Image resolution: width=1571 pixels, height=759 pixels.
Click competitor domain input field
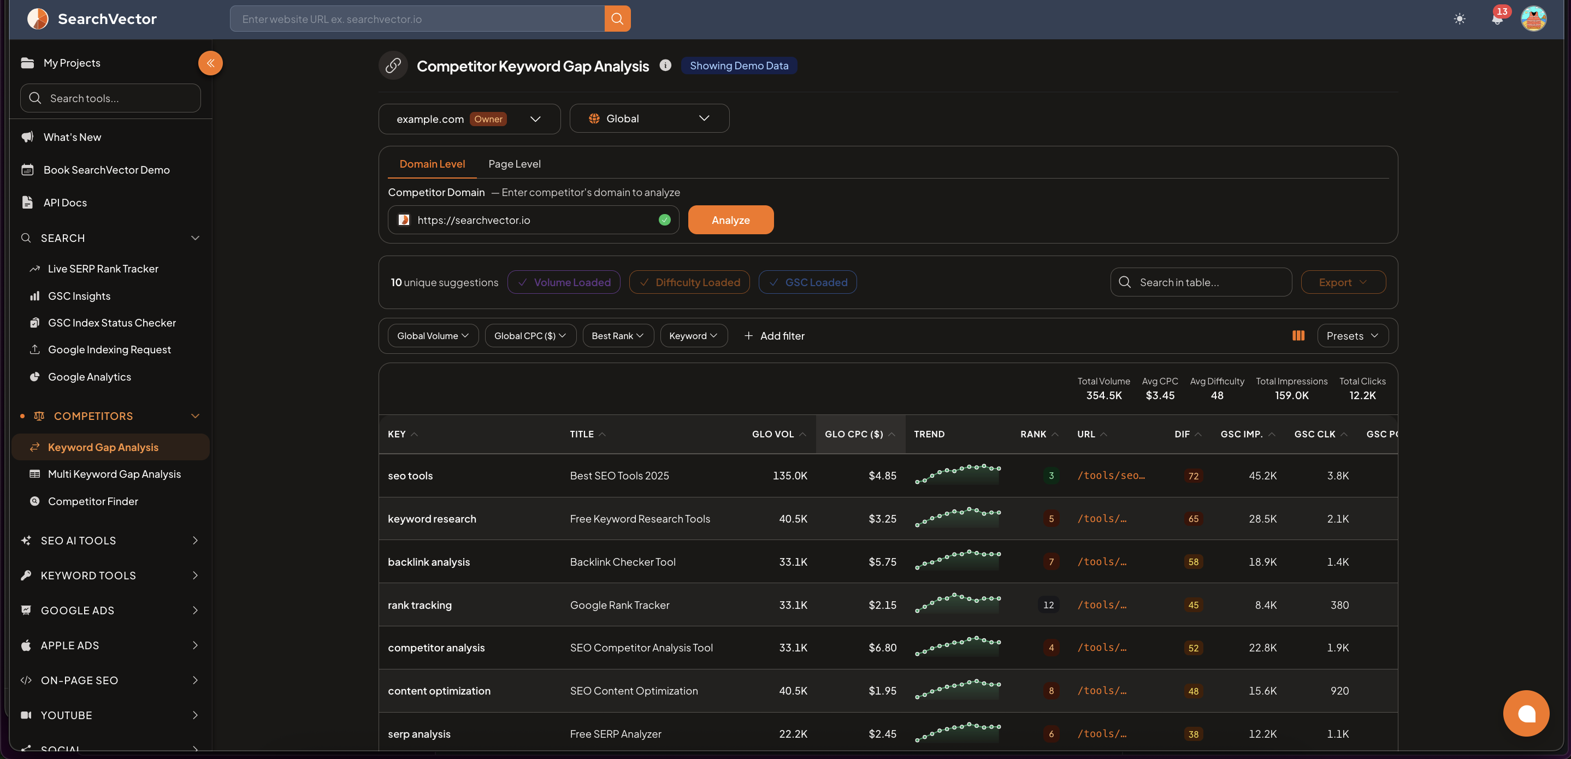(x=533, y=220)
